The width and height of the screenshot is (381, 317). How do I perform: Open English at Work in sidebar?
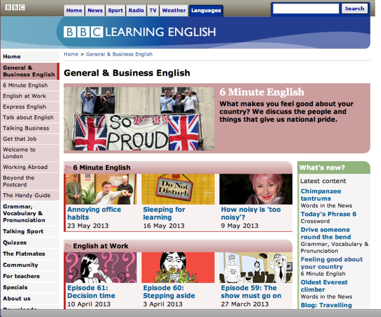30,96
